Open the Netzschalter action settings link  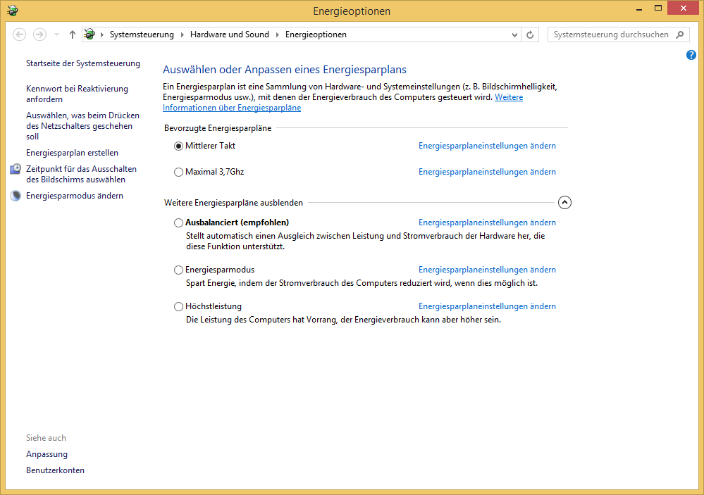[x=82, y=125]
